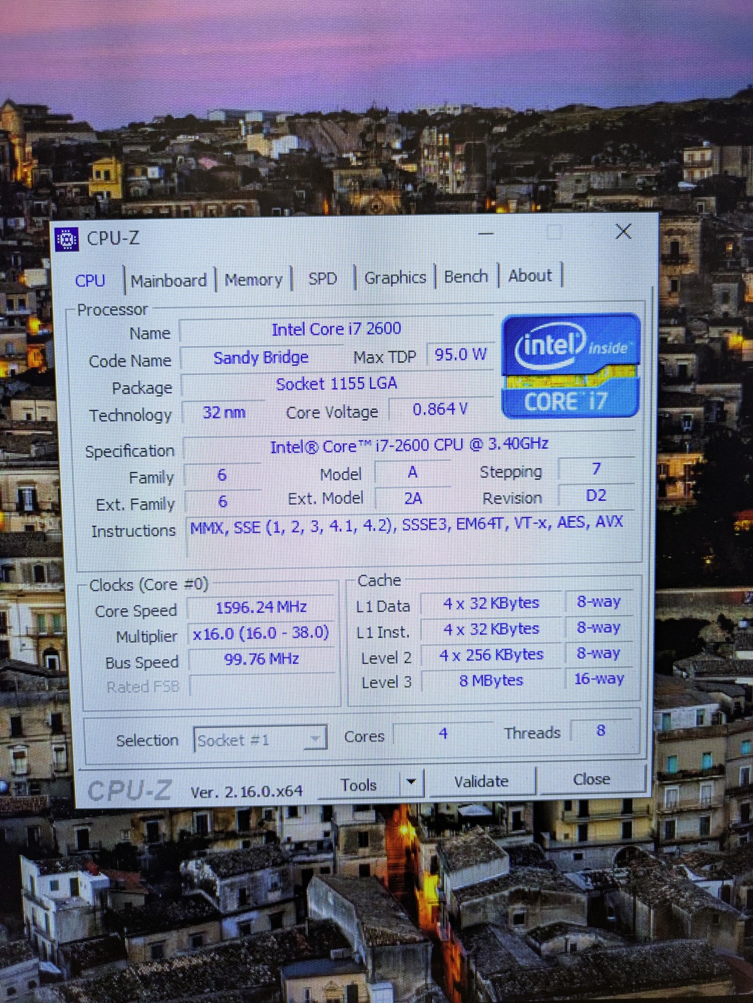Click the empty Rated FSB field

coord(263,685)
